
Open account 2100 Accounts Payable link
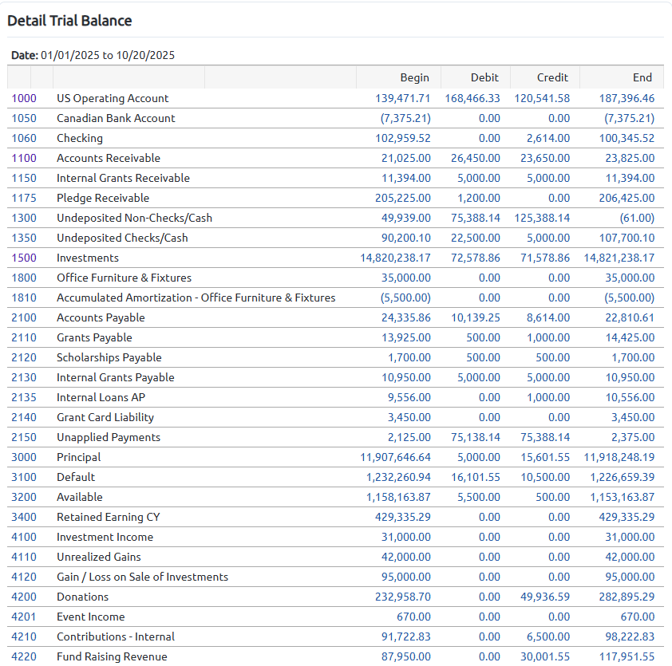(x=23, y=317)
